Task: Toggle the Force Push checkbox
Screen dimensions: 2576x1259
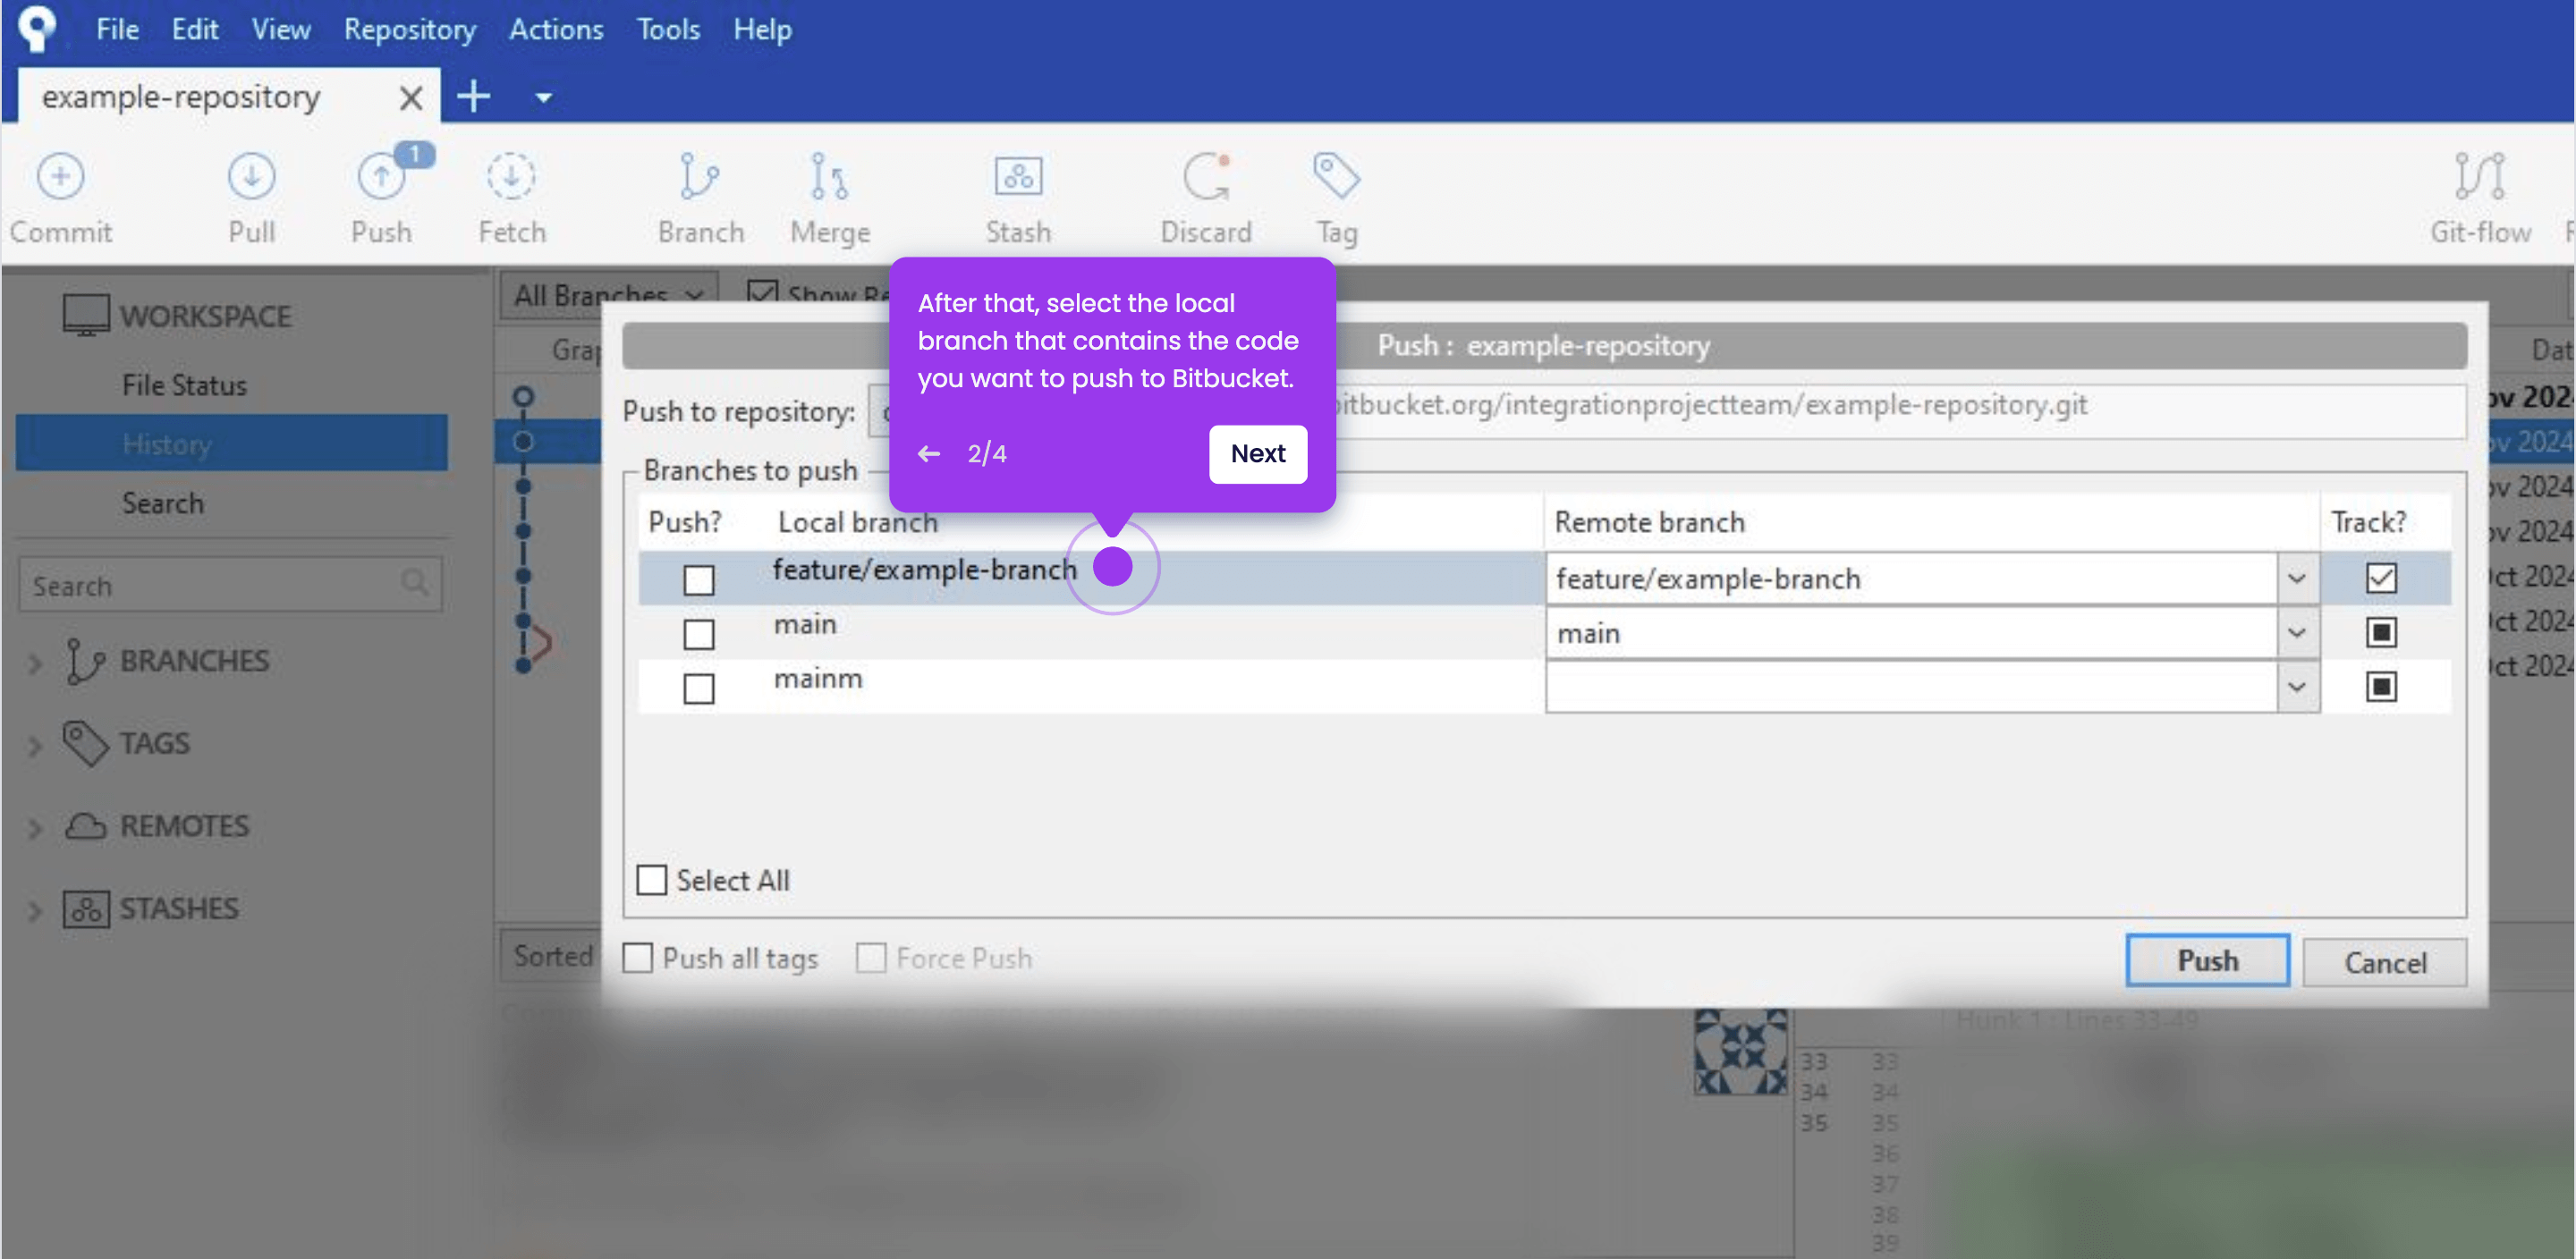Action: [871, 958]
